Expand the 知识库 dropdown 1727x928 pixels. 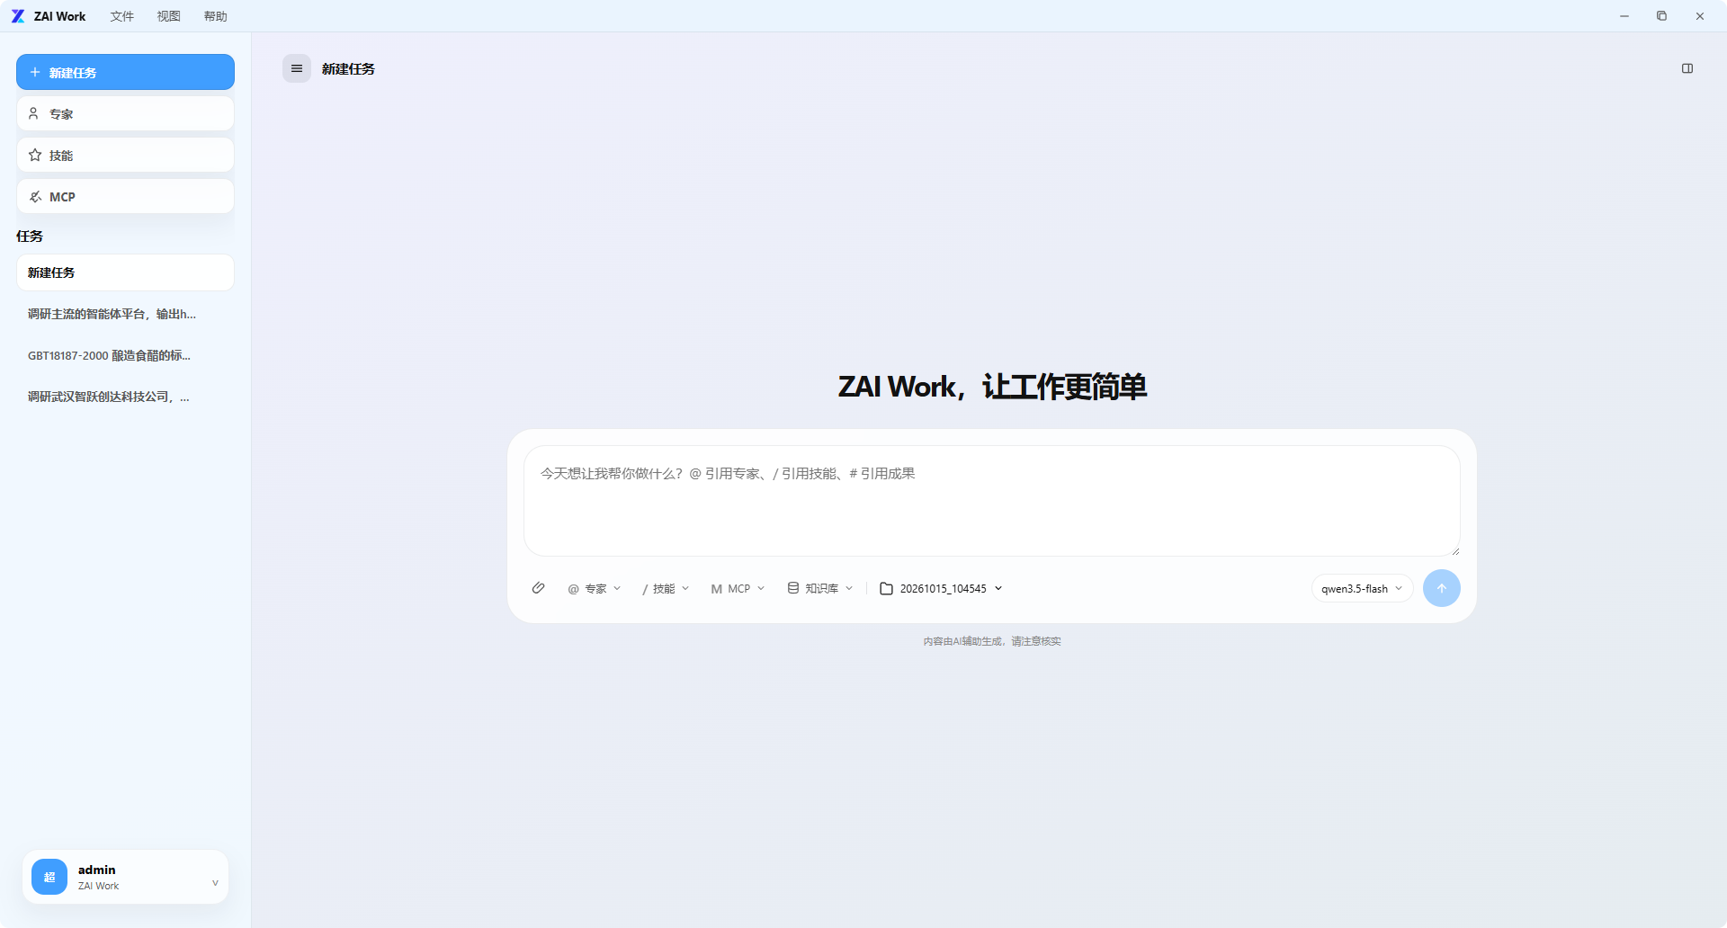point(820,588)
